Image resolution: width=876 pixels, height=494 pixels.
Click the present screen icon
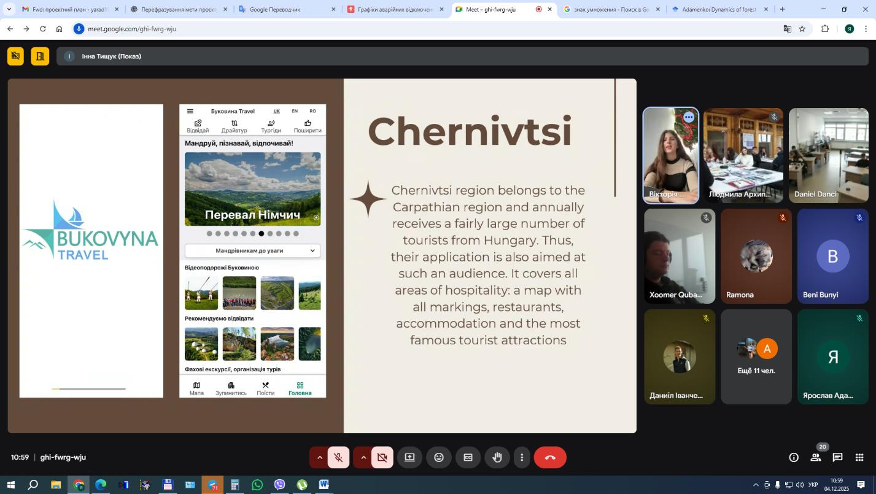click(409, 458)
